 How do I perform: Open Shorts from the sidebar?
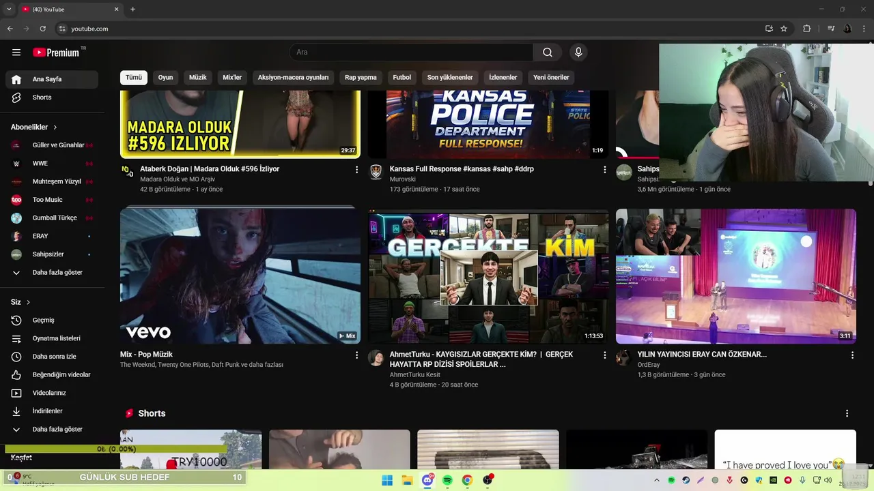coord(52,98)
